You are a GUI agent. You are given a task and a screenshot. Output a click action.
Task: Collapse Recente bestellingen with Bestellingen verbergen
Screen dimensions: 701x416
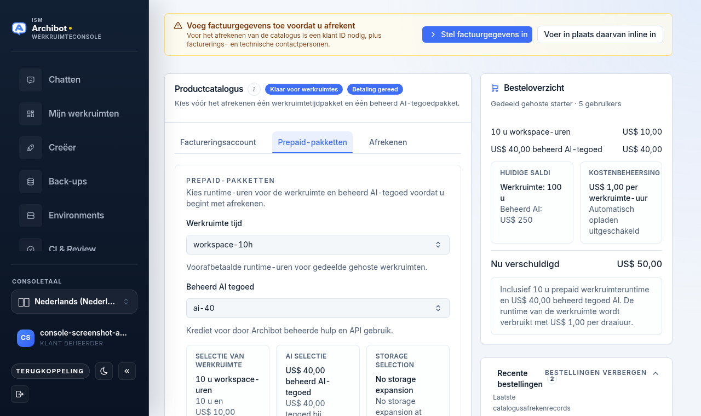click(x=602, y=373)
